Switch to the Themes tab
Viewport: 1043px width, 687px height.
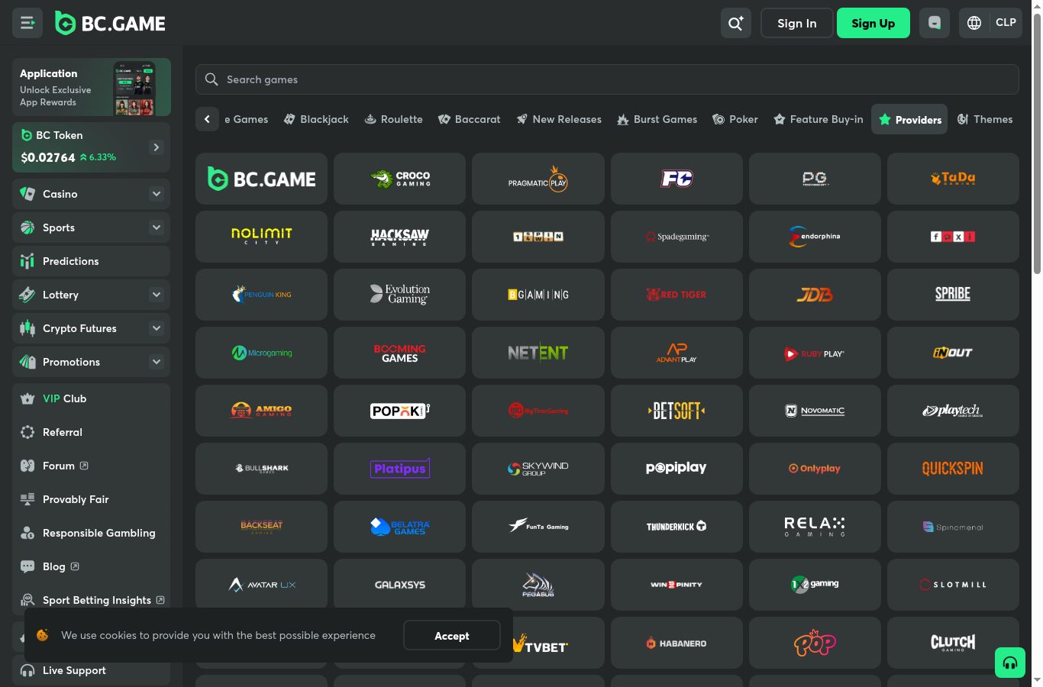click(x=984, y=119)
